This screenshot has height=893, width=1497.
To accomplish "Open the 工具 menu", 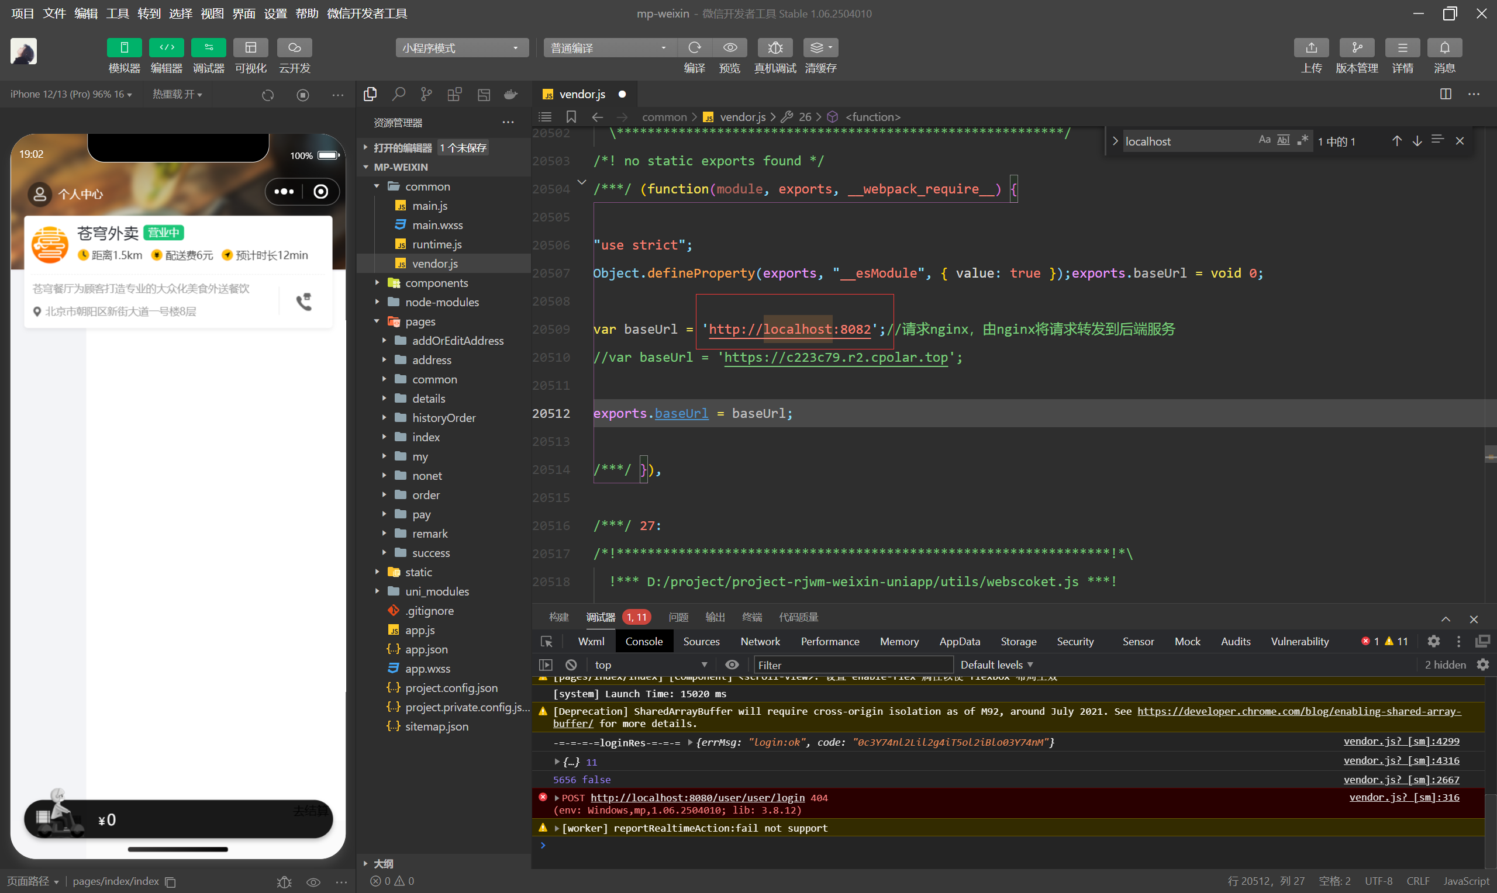I will point(118,13).
